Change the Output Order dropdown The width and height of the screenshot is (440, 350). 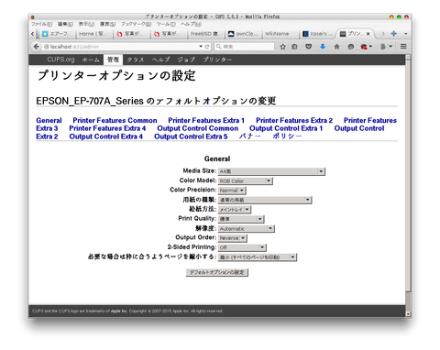232,238
